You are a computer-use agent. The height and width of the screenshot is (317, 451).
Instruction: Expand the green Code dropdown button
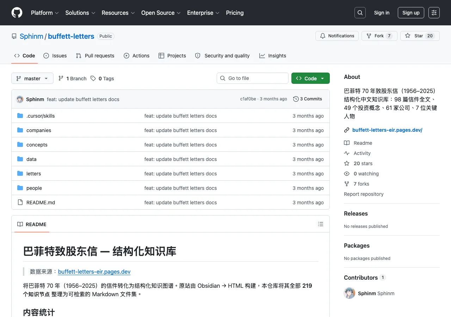click(310, 78)
